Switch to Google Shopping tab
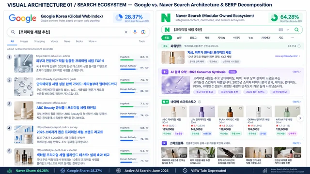310x174 pixels. coord(40,42)
